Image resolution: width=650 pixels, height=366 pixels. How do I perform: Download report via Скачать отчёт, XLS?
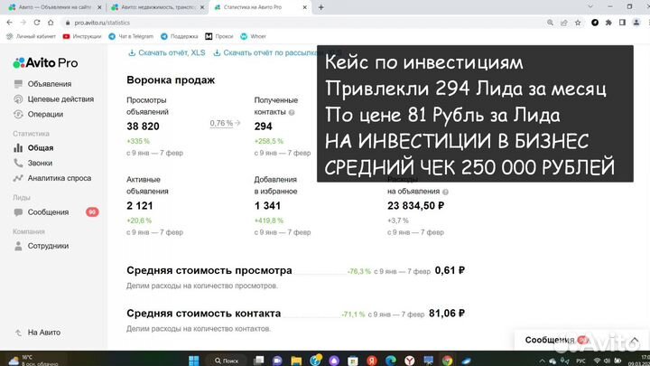click(x=167, y=52)
